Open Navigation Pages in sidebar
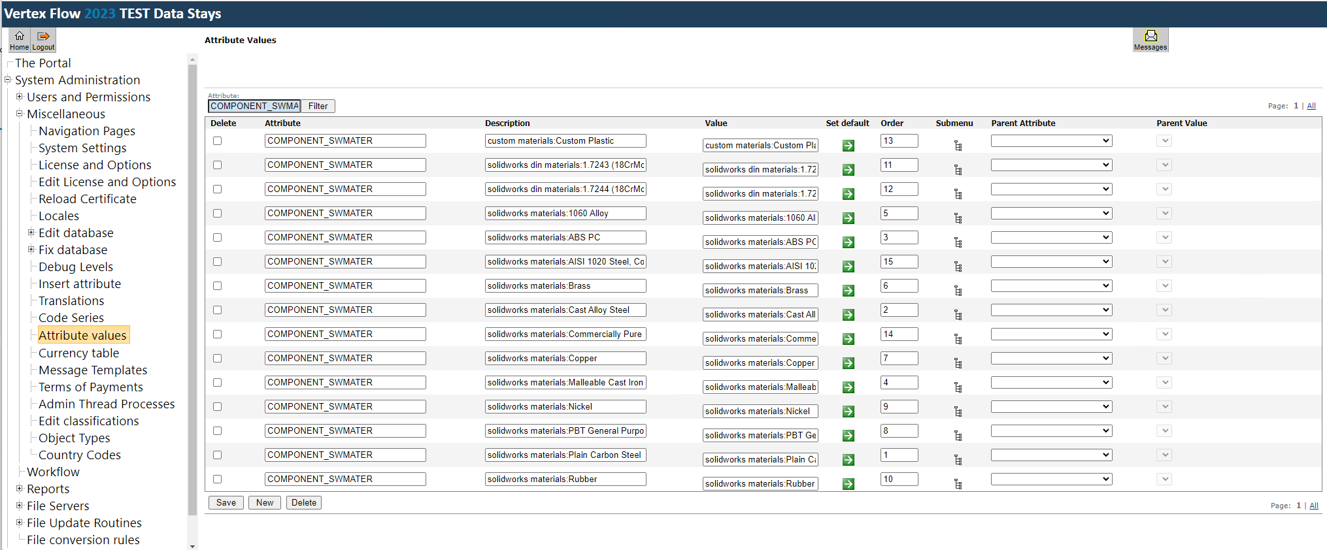Screen dimensions: 1327x550 (86, 131)
